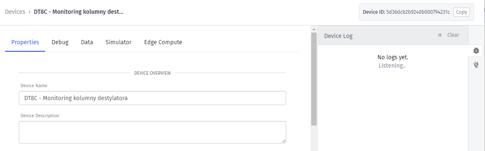
Task: Switch to the Properties tab
Action: [25, 42]
